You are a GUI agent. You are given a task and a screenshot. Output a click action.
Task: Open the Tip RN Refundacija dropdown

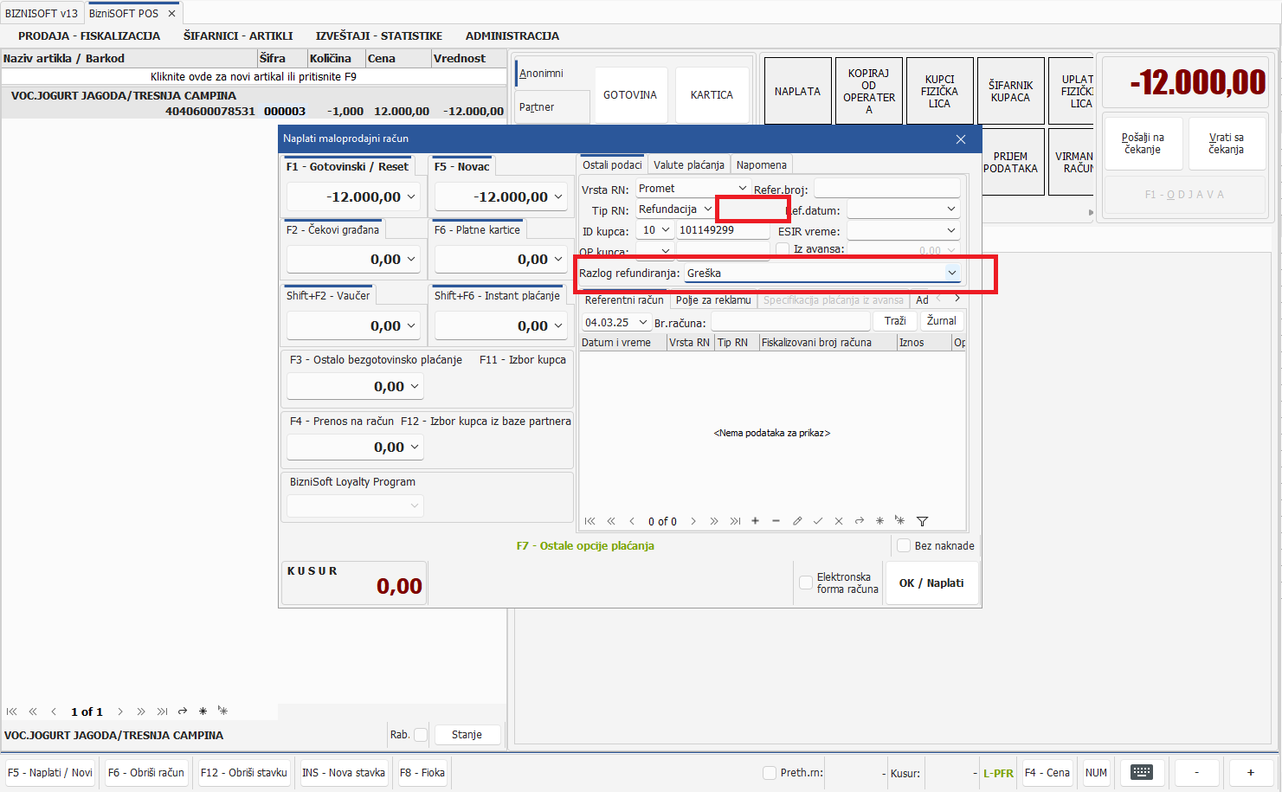coord(707,209)
